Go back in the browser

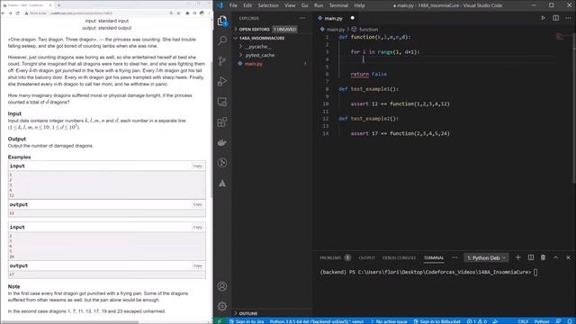tap(3, 13)
